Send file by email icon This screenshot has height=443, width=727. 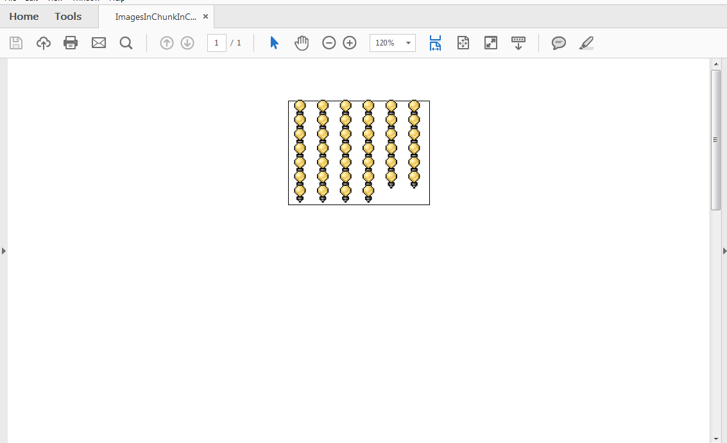tap(99, 43)
